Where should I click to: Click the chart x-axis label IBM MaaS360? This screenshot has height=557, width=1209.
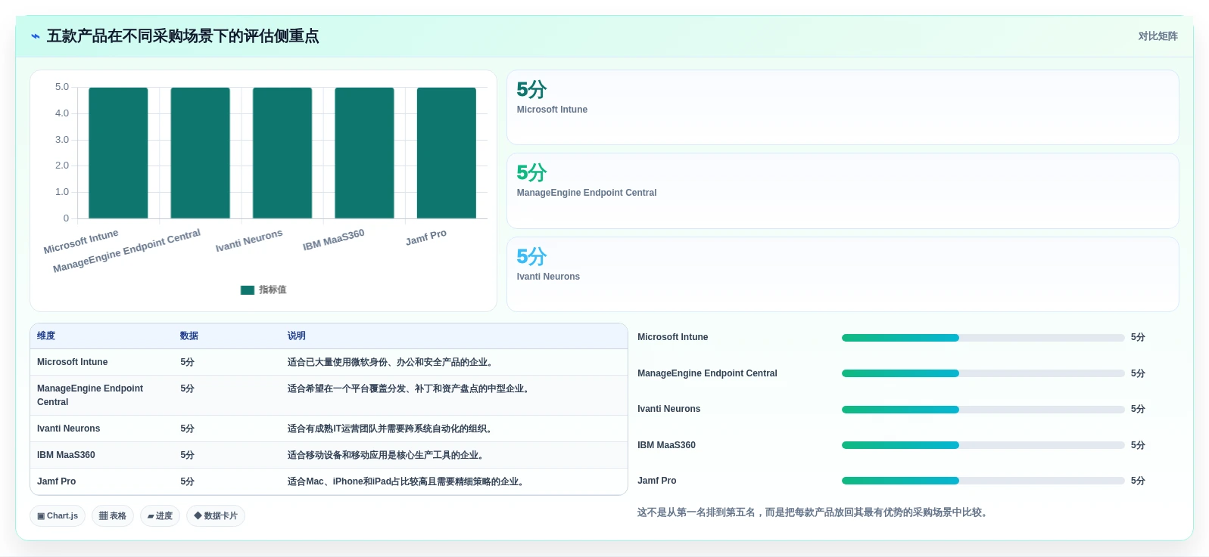coord(334,240)
